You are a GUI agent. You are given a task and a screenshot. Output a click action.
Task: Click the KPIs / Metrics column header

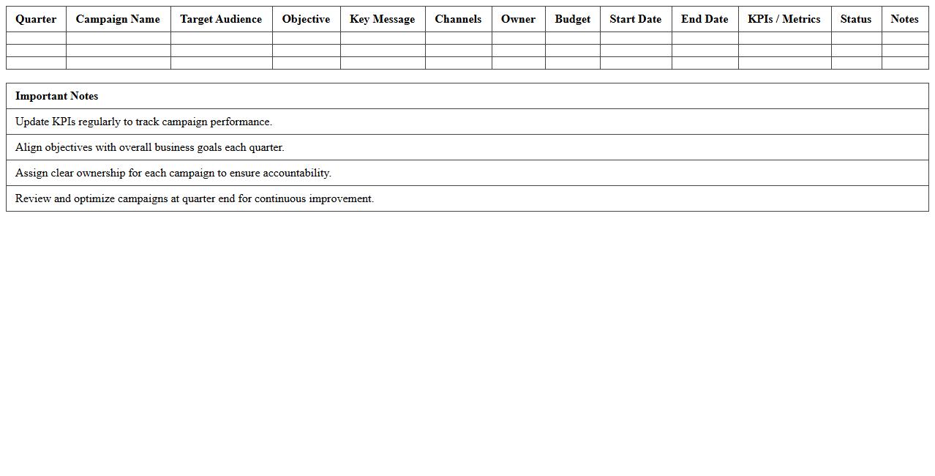coord(784,19)
